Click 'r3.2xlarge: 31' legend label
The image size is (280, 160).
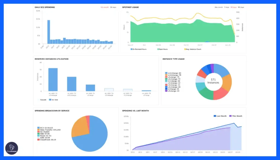tap(174, 85)
